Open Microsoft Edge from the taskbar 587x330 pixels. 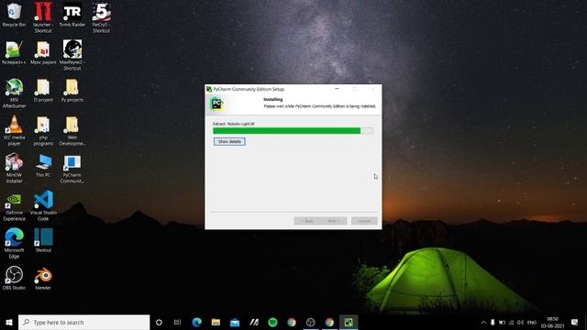196,322
